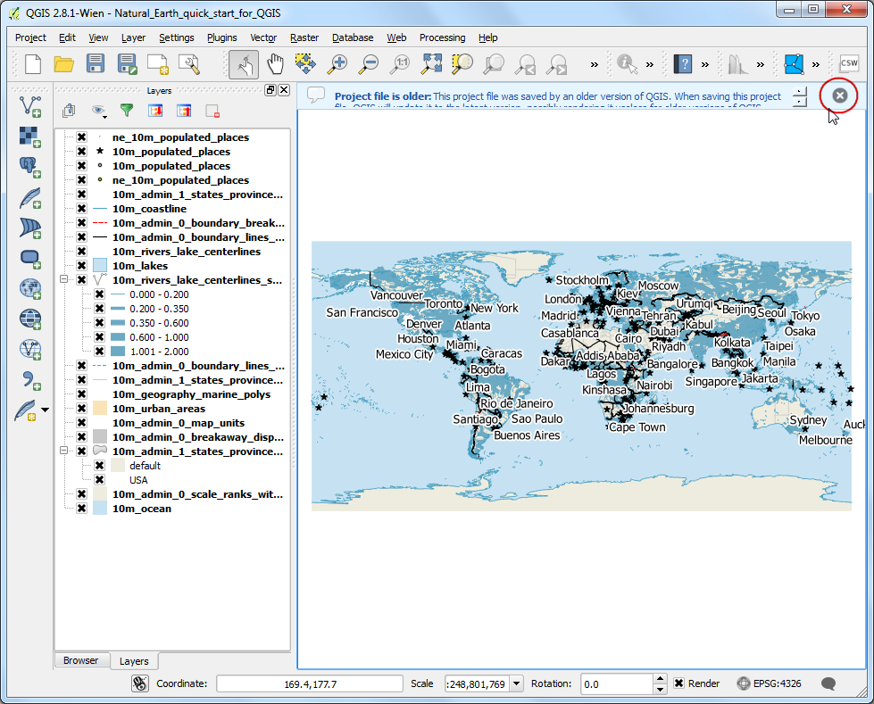
Task: Close the Layers panel
Action: [284, 89]
